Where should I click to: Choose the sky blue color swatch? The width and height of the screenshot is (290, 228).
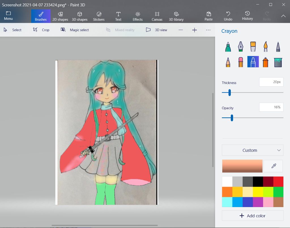(237, 202)
